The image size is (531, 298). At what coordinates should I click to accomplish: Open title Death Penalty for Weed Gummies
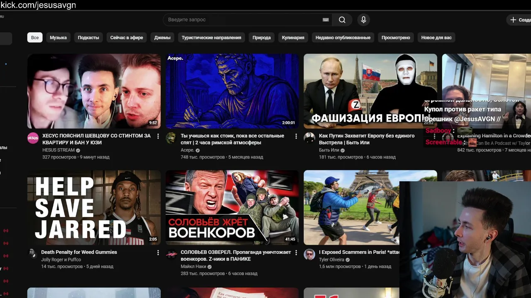tap(79, 252)
